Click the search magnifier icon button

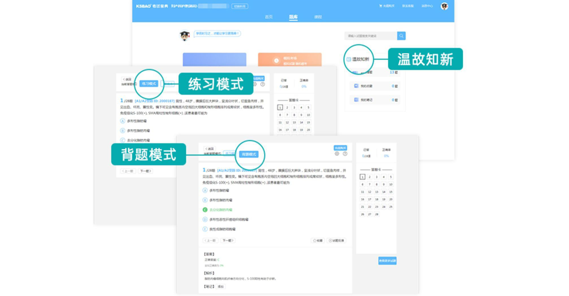[x=401, y=36]
